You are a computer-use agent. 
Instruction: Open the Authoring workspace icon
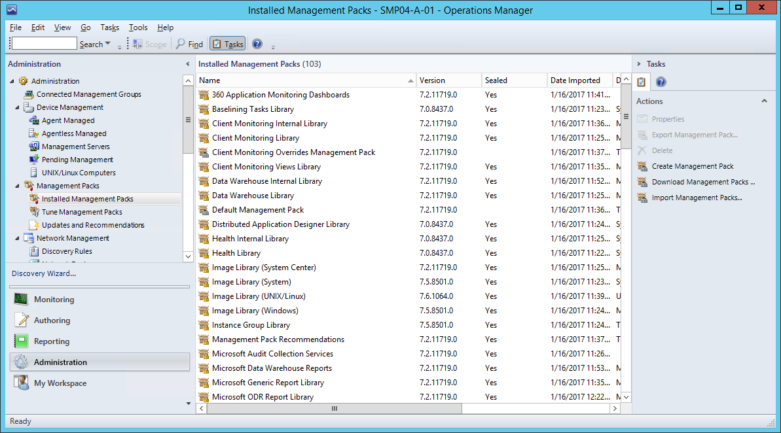(x=22, y=320)
